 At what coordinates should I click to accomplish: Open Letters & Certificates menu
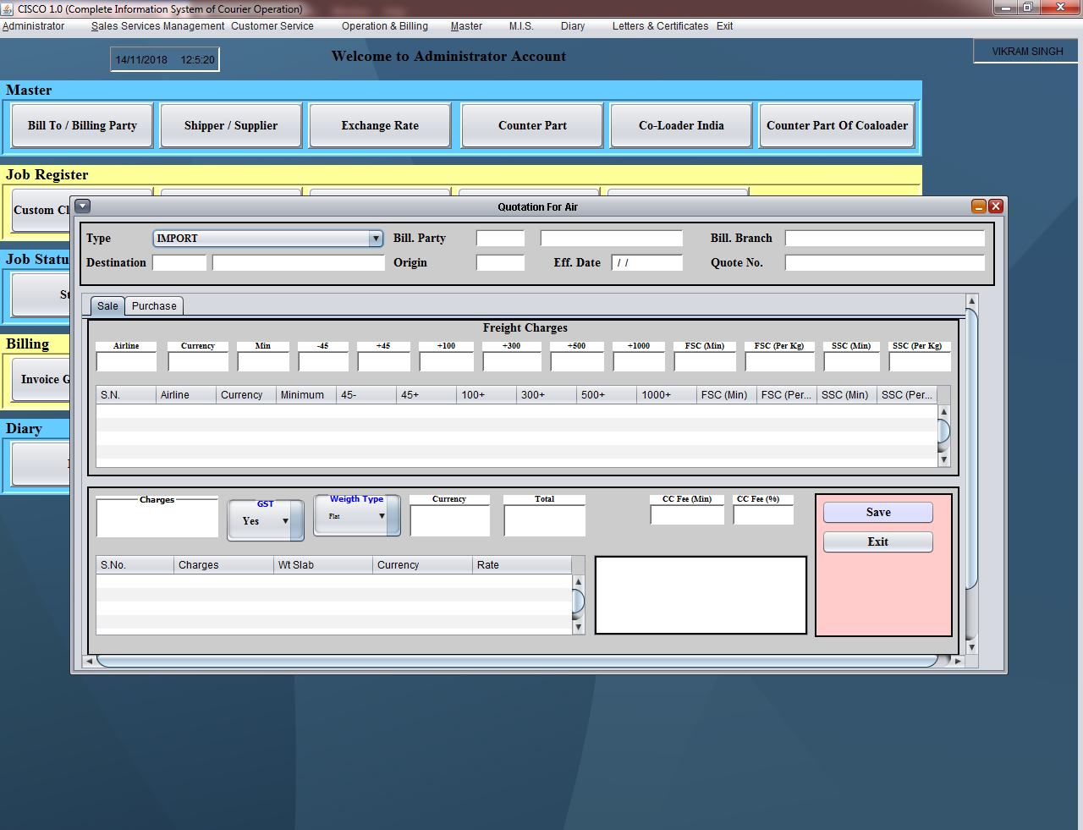point(660,26)
